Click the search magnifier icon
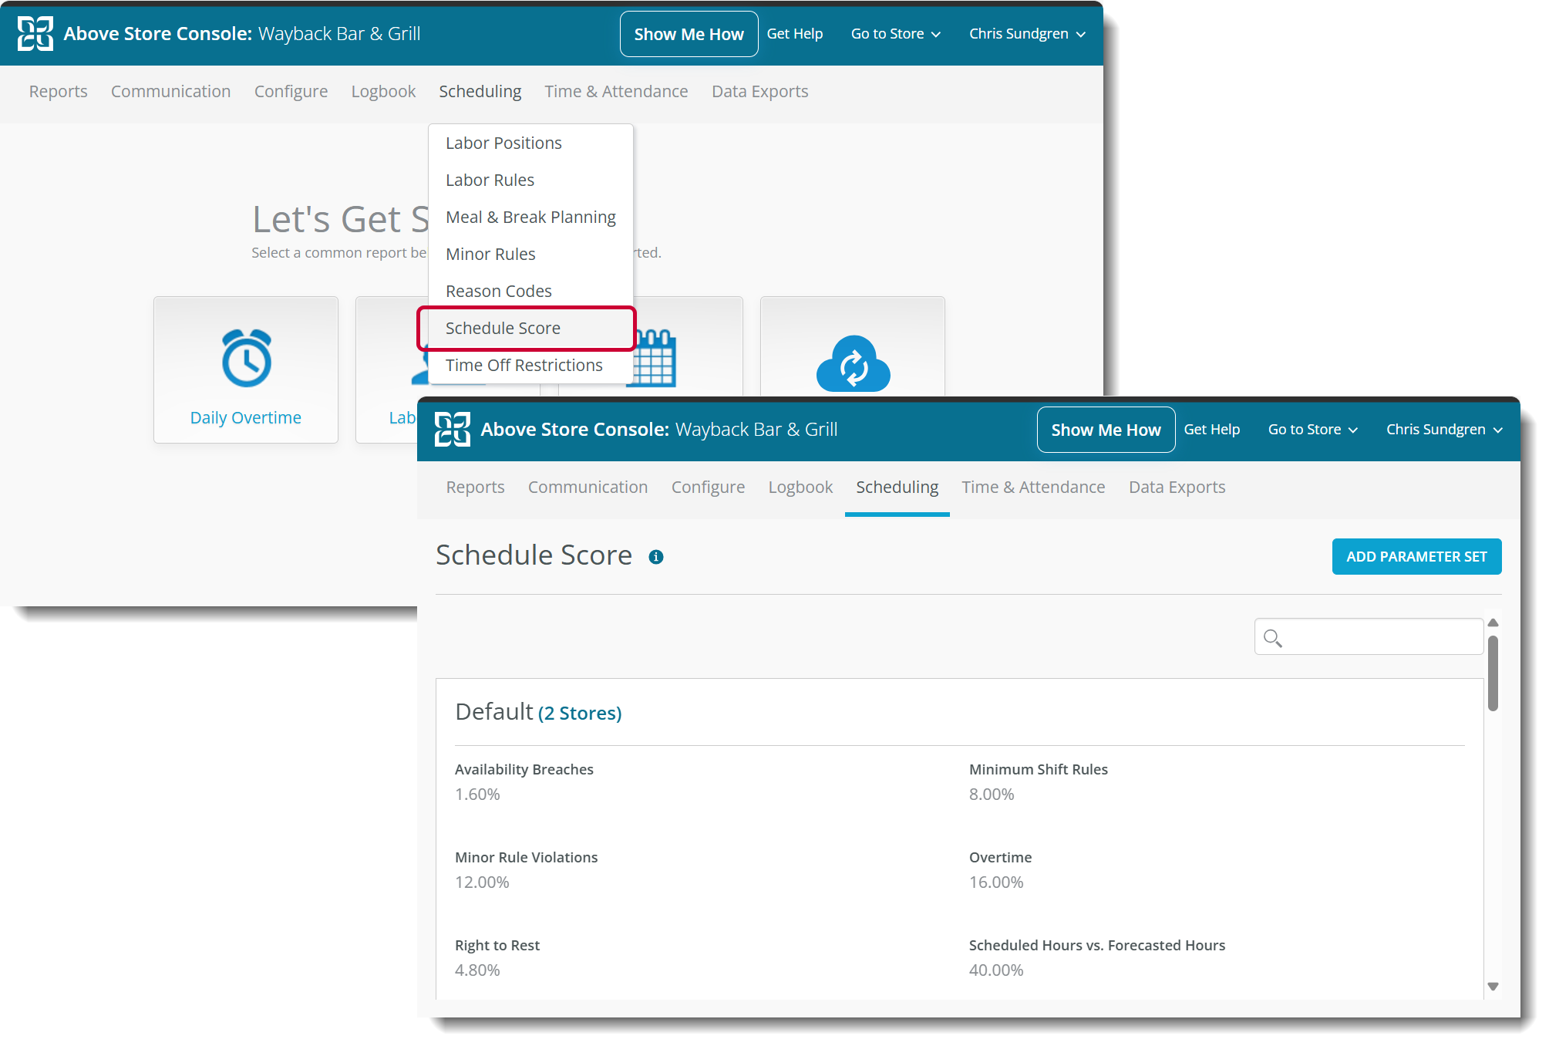The width and height of the screenshot is (1549, 1046). click(1272, 638)
